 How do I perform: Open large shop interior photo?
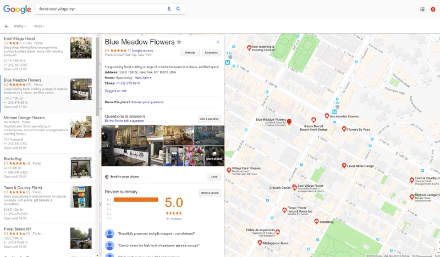[132, 146]
